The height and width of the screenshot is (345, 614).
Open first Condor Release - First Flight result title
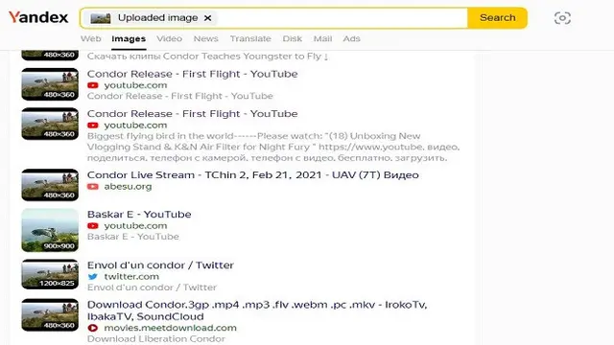(x=192, y=74)
